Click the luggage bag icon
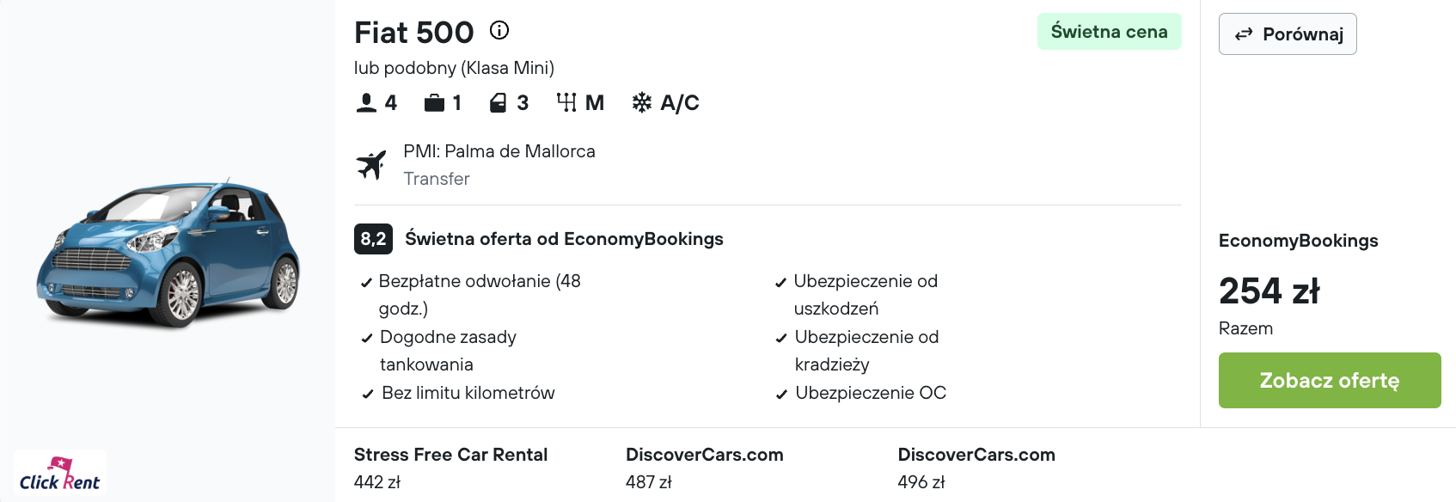 (x=434, y=103)
